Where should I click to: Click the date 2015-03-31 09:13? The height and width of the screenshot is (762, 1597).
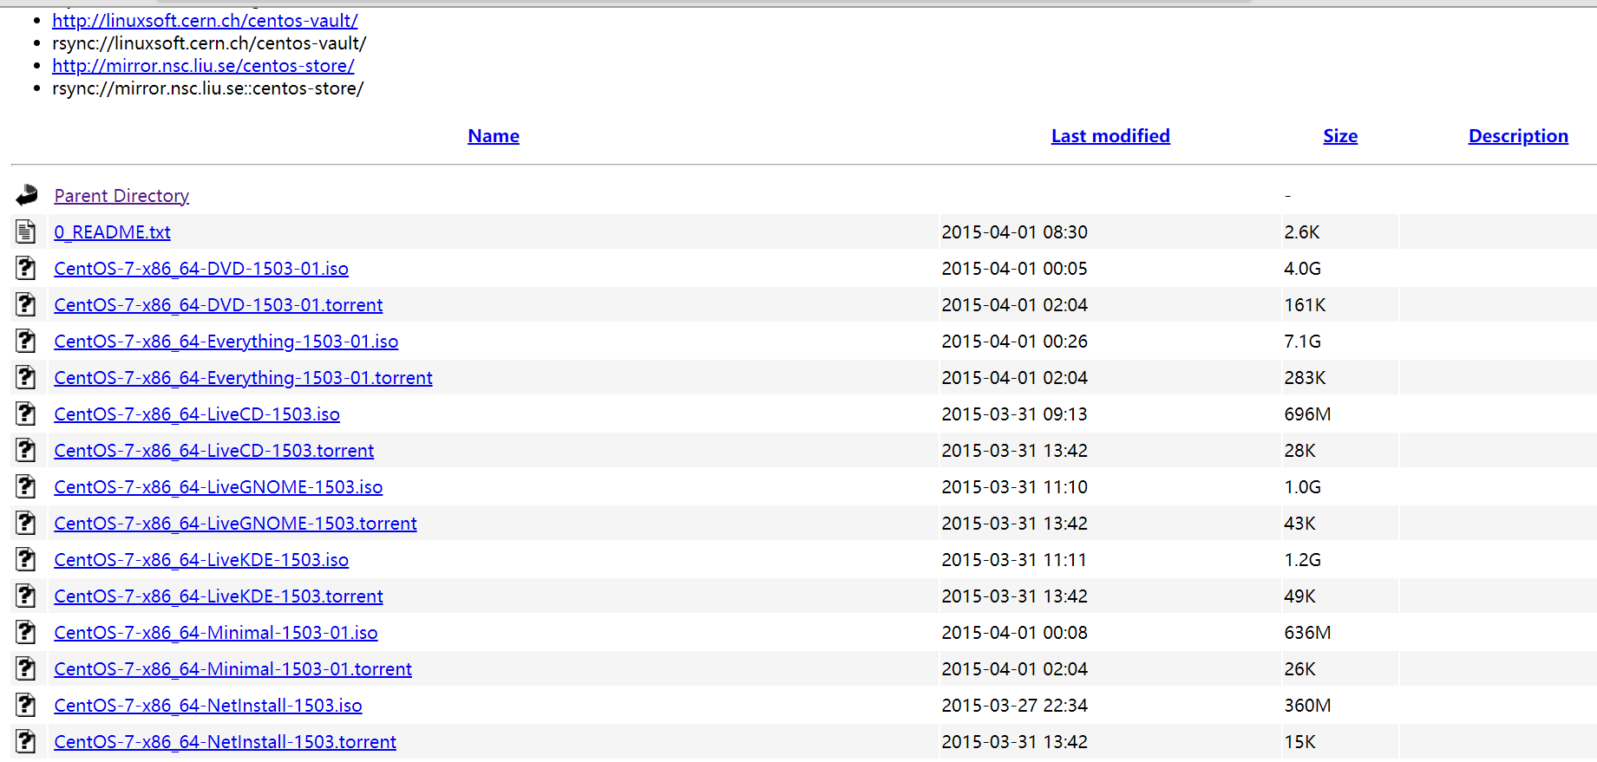coord(1014,414)
